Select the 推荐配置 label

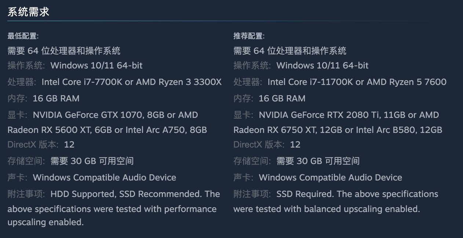tap(249, 36)
